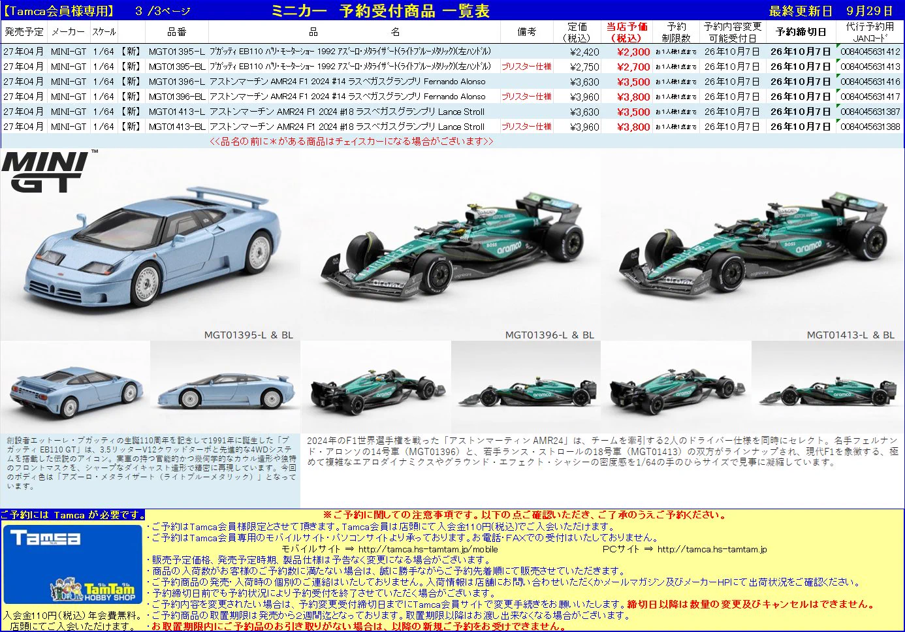The width and height of the screenshot is (905, 632).
Task: Click the 品番 column header
Action: click(x=176, y=31)
